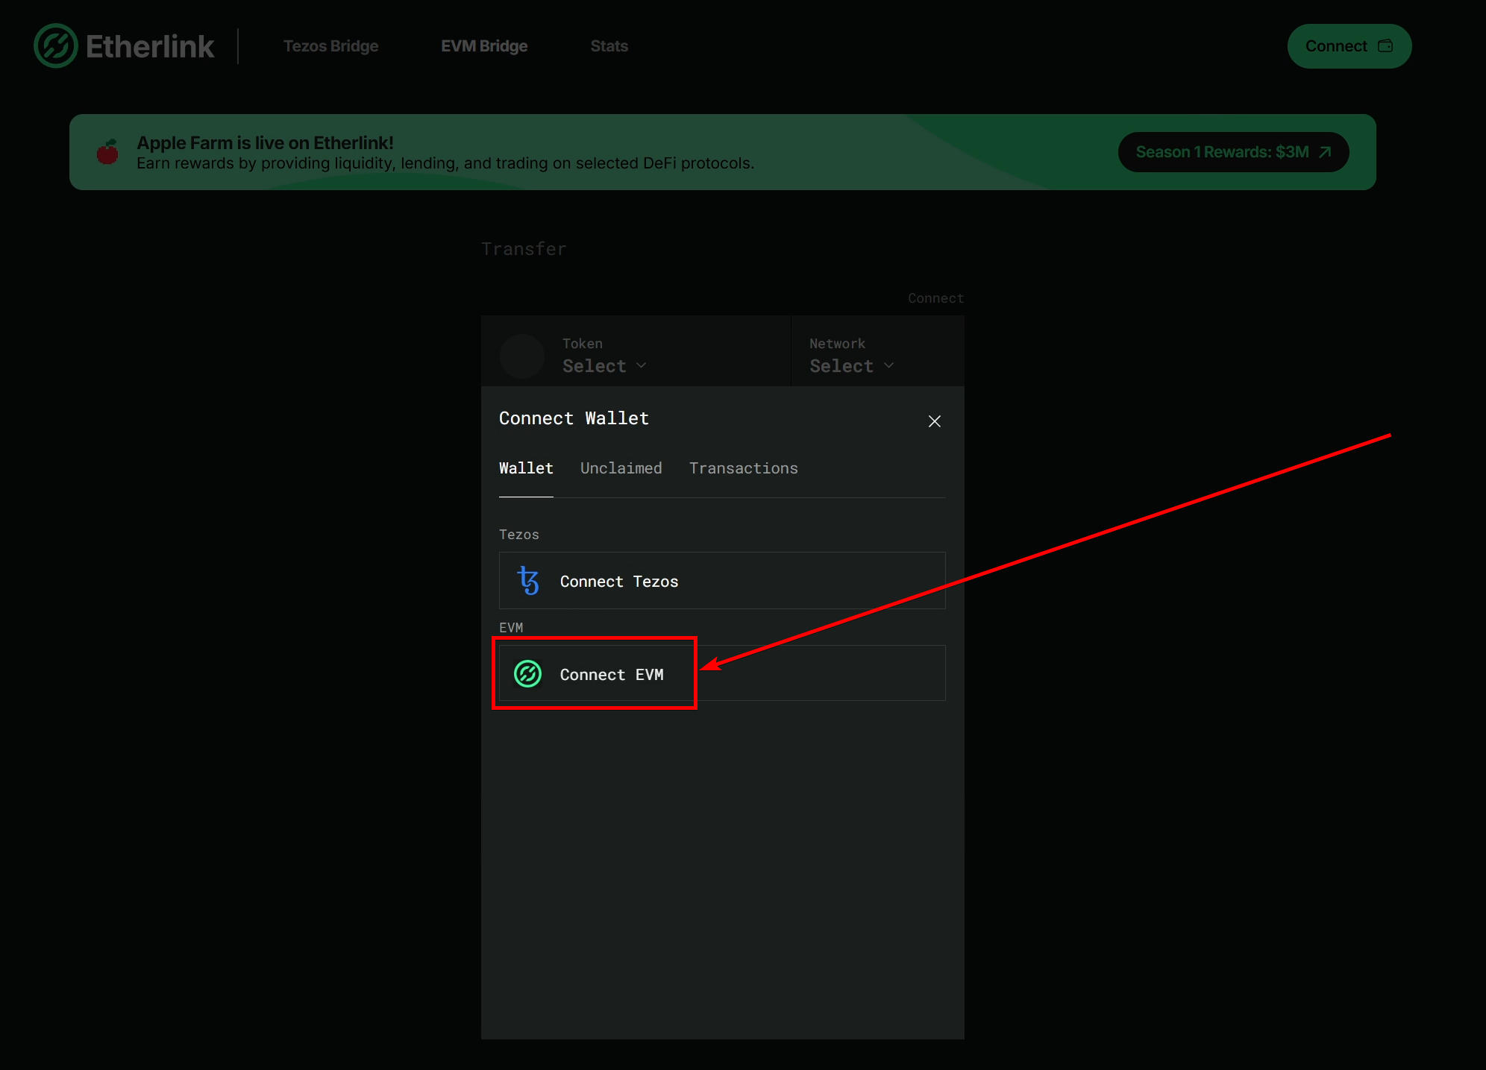Open the EVM Bridge menu item
The height and width of the screenshot is (1070, 1486).
[484, 46]
